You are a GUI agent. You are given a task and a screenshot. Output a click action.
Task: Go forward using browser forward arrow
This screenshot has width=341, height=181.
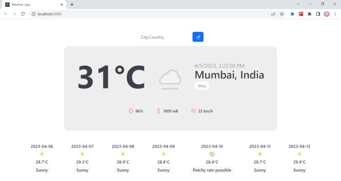pyautogui.click(x=14, y=14)
